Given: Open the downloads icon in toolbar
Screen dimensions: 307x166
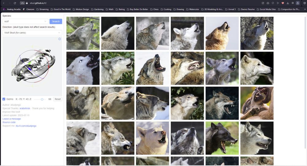Looking at the screenshot, I should tap(288, 3).
